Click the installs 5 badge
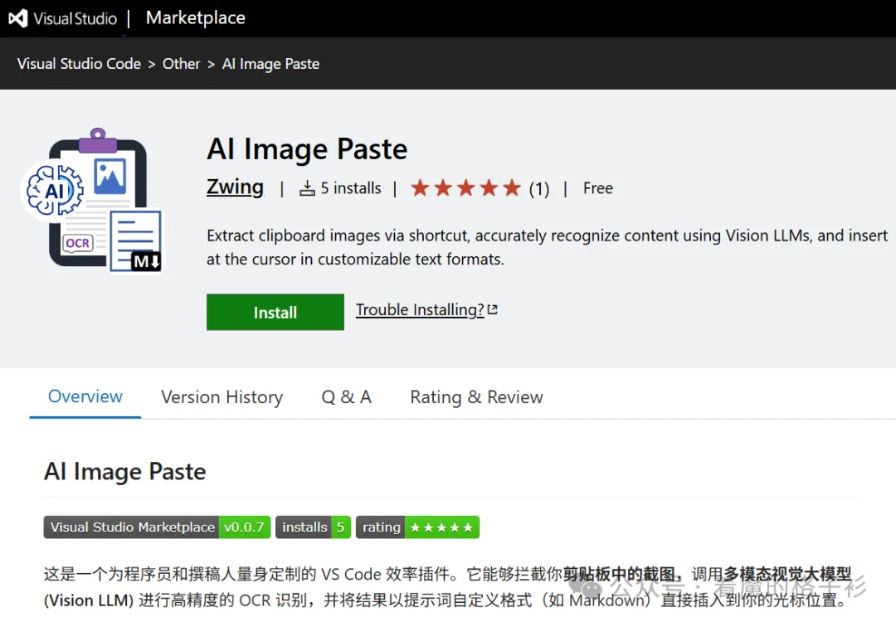This screenshot has height=622, width=896. tap(313, 527)
